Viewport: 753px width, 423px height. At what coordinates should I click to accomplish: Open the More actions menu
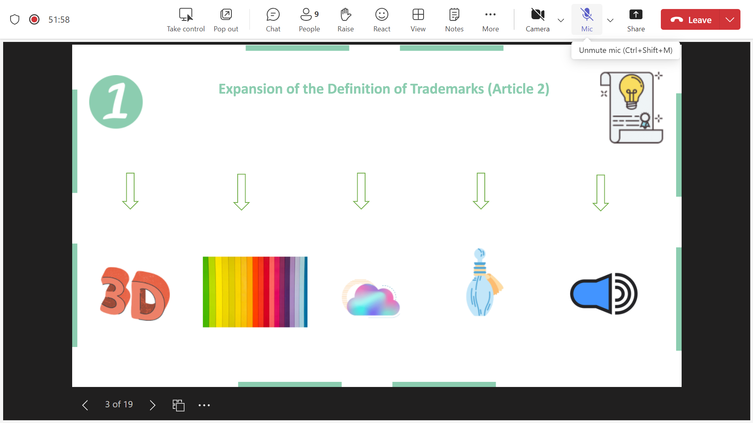(490, 20)
